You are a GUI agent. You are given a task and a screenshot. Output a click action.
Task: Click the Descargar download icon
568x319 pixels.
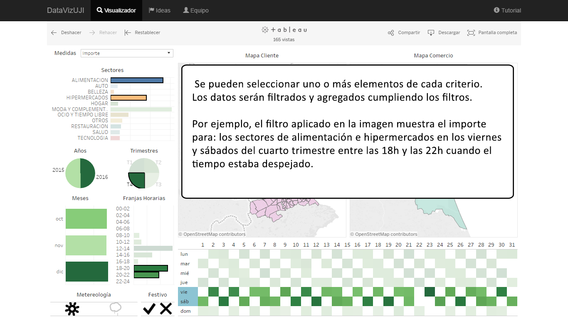click(x=431, y=32)
